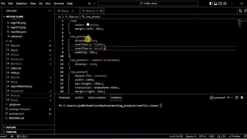Open index.css file
Image resolution: width=247 pixels, height=139 pixels.
(x=16, y=68)
